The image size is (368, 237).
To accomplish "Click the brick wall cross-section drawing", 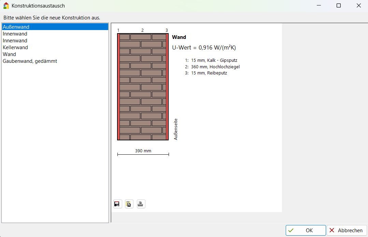I will pyautogui.click(x=143, y=87).
